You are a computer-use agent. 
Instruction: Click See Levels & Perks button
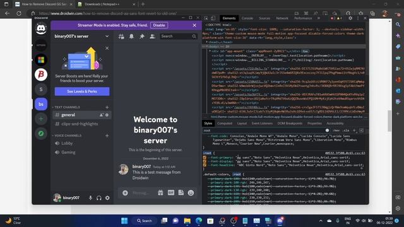point(82,91)
